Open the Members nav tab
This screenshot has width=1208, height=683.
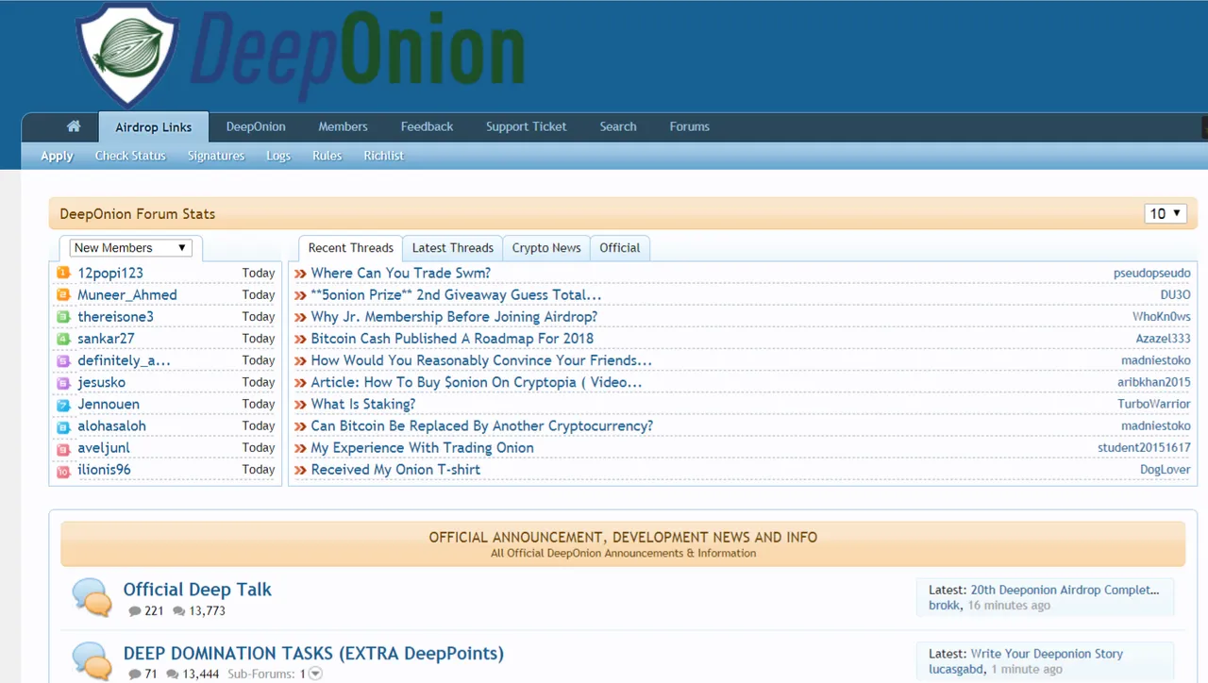(x=343, y=126)
